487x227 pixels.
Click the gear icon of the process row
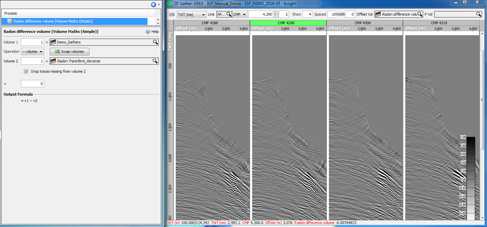point(10,21)
